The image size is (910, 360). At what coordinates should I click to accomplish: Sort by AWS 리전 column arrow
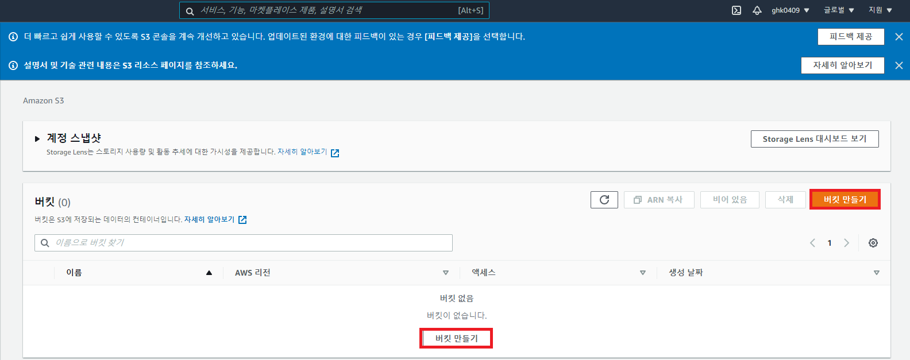point(445,273)
